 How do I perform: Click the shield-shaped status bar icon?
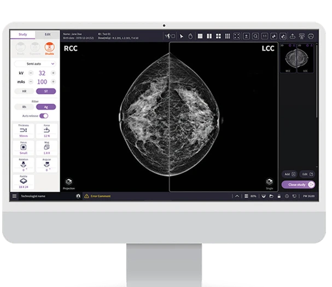click(x=264, y=196)
